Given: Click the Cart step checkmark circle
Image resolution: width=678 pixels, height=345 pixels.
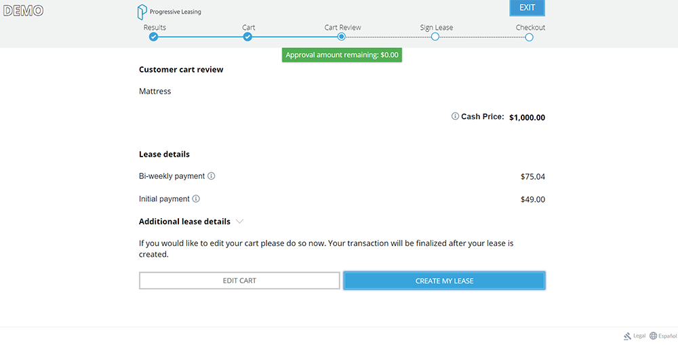Looking at the screenshot, I should [x=247, y=37].
